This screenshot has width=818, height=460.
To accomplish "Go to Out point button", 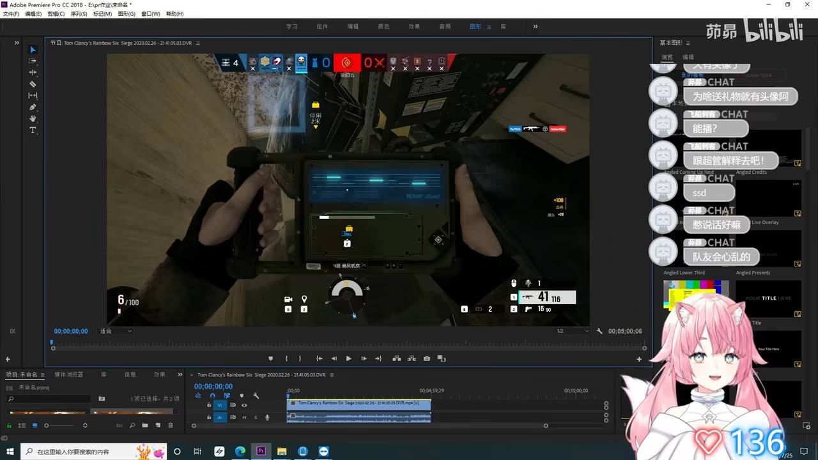I will 378,358.
